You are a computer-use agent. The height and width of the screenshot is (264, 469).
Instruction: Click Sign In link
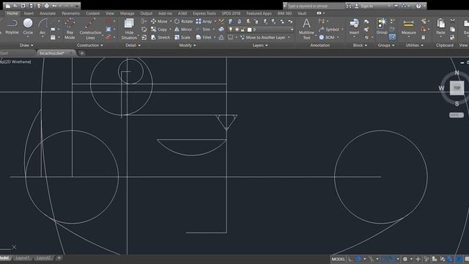[x=366, y=6]
